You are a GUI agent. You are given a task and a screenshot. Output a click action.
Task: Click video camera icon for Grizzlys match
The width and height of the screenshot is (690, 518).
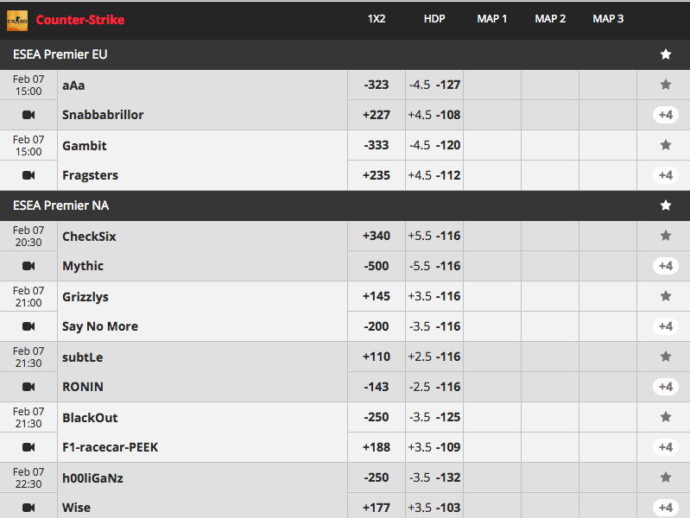coord(28,326)
